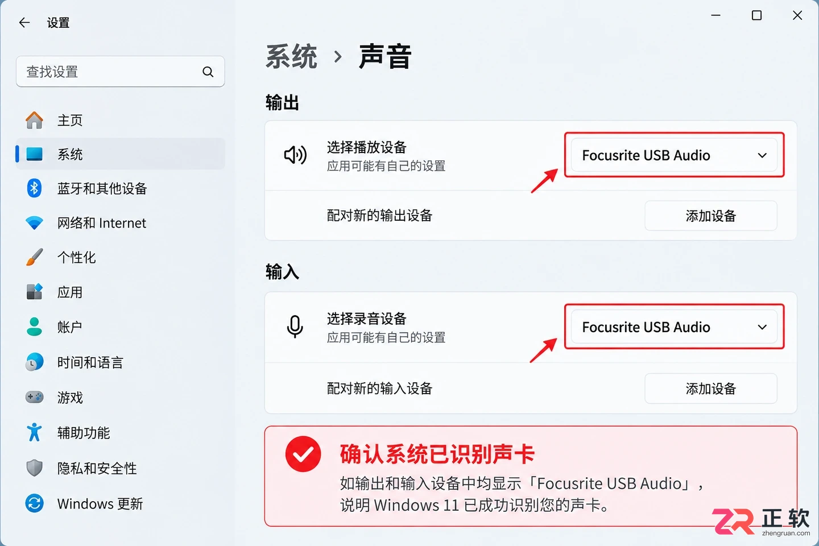The height and width of the screenshot is (546, 819).
Task: Click the search magnifier icon
Action: coord(208,72)
